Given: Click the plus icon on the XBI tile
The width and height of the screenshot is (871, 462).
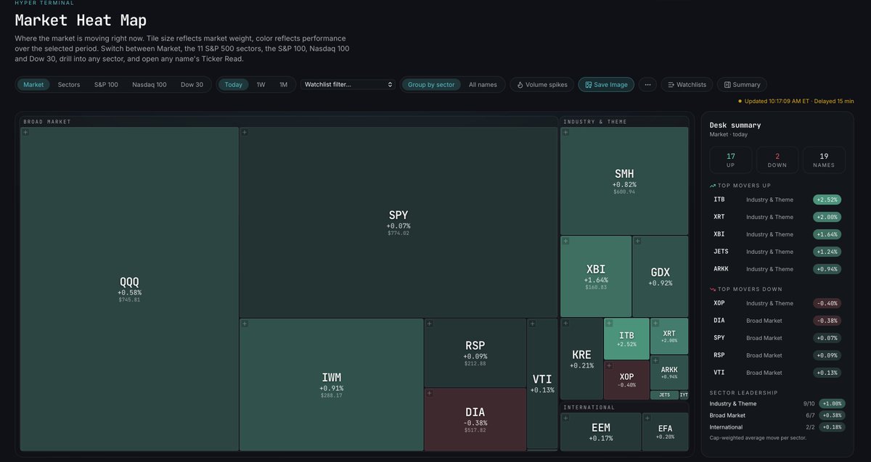Looking at the screenshot, I should click(565, 241).
